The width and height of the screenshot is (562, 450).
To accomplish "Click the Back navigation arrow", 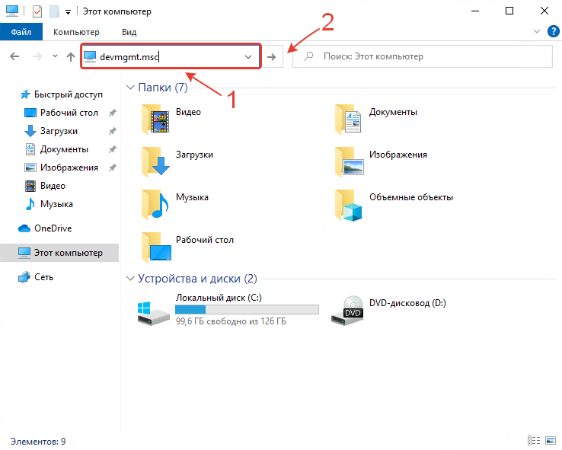I will (14, 56).
